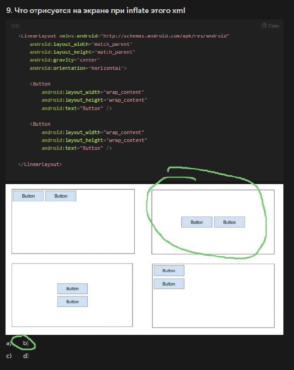Click the bottom-right layout preview with top-left stacked buttons
This screenshot has height=370, width=294.
tap(213, 296)
